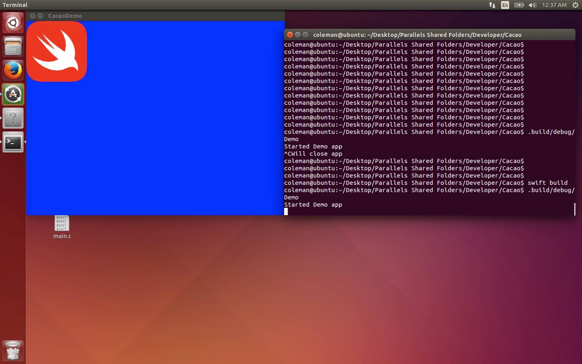The image size is (582, 364).
Task: Open the Ubuntu Dash search launcher
Action: pos(13,23)
